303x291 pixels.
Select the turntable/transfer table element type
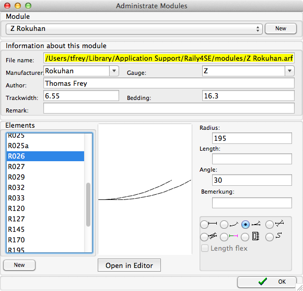point(245,237)
